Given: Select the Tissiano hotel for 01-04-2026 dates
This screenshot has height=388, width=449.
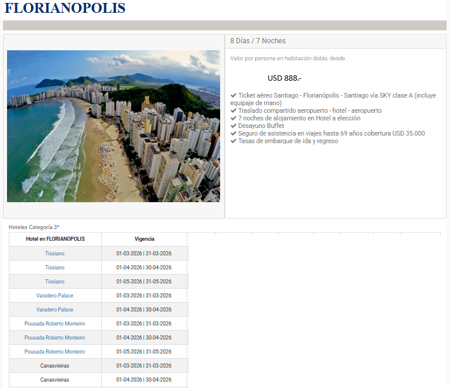Looking at the screenshot, I should point(55,268).
